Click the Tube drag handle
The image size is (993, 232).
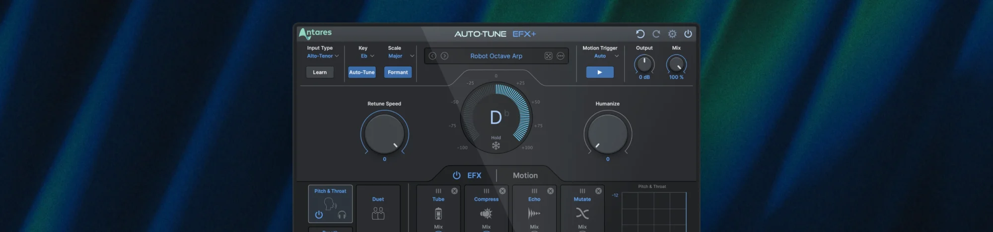(x=438, y=191)
